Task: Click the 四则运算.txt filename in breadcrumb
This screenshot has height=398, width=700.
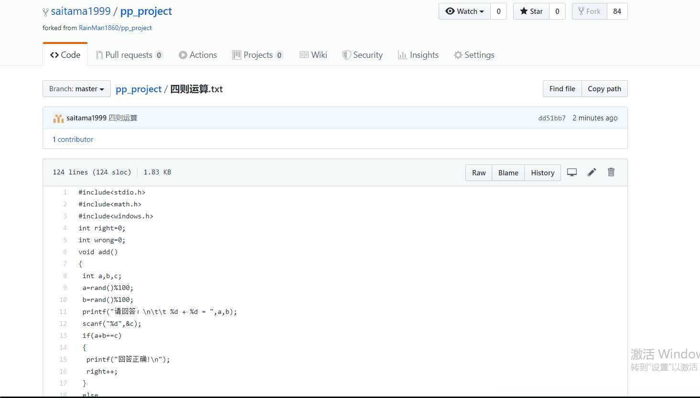Action: pyautogui.click(x=196, y=89)
